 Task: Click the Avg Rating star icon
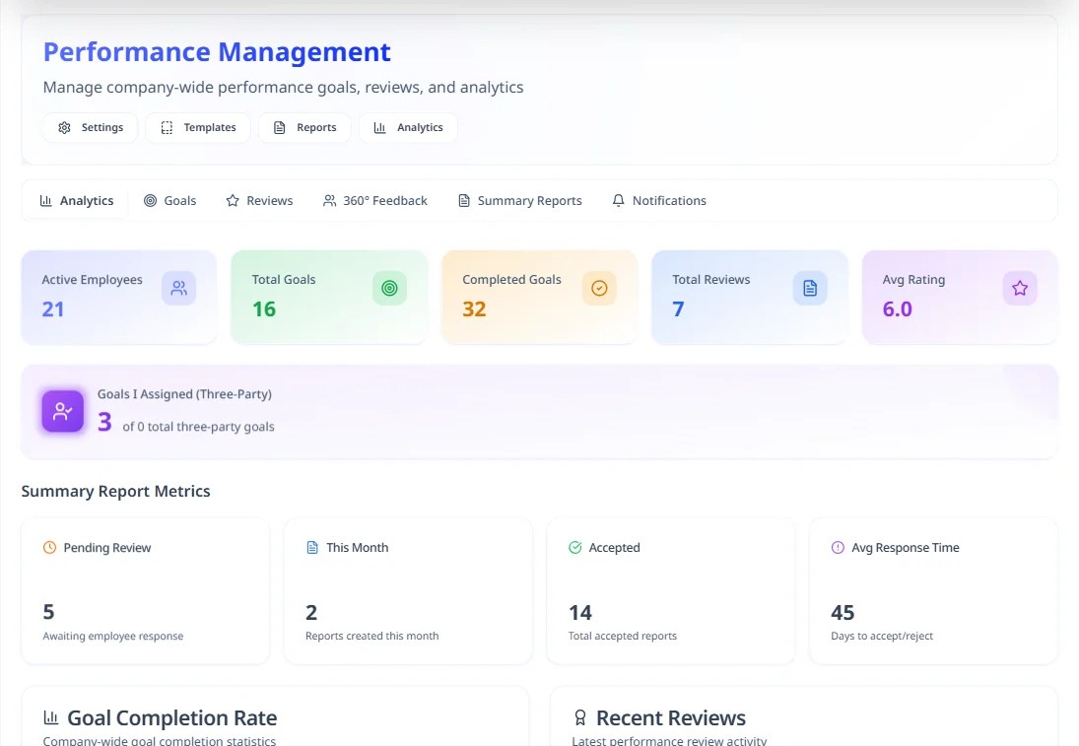1020,288
